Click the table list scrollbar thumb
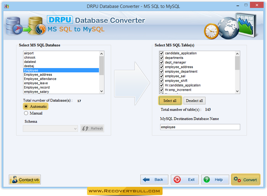The image size is (267, 196). pyautogui.click(x=237, y=63)
